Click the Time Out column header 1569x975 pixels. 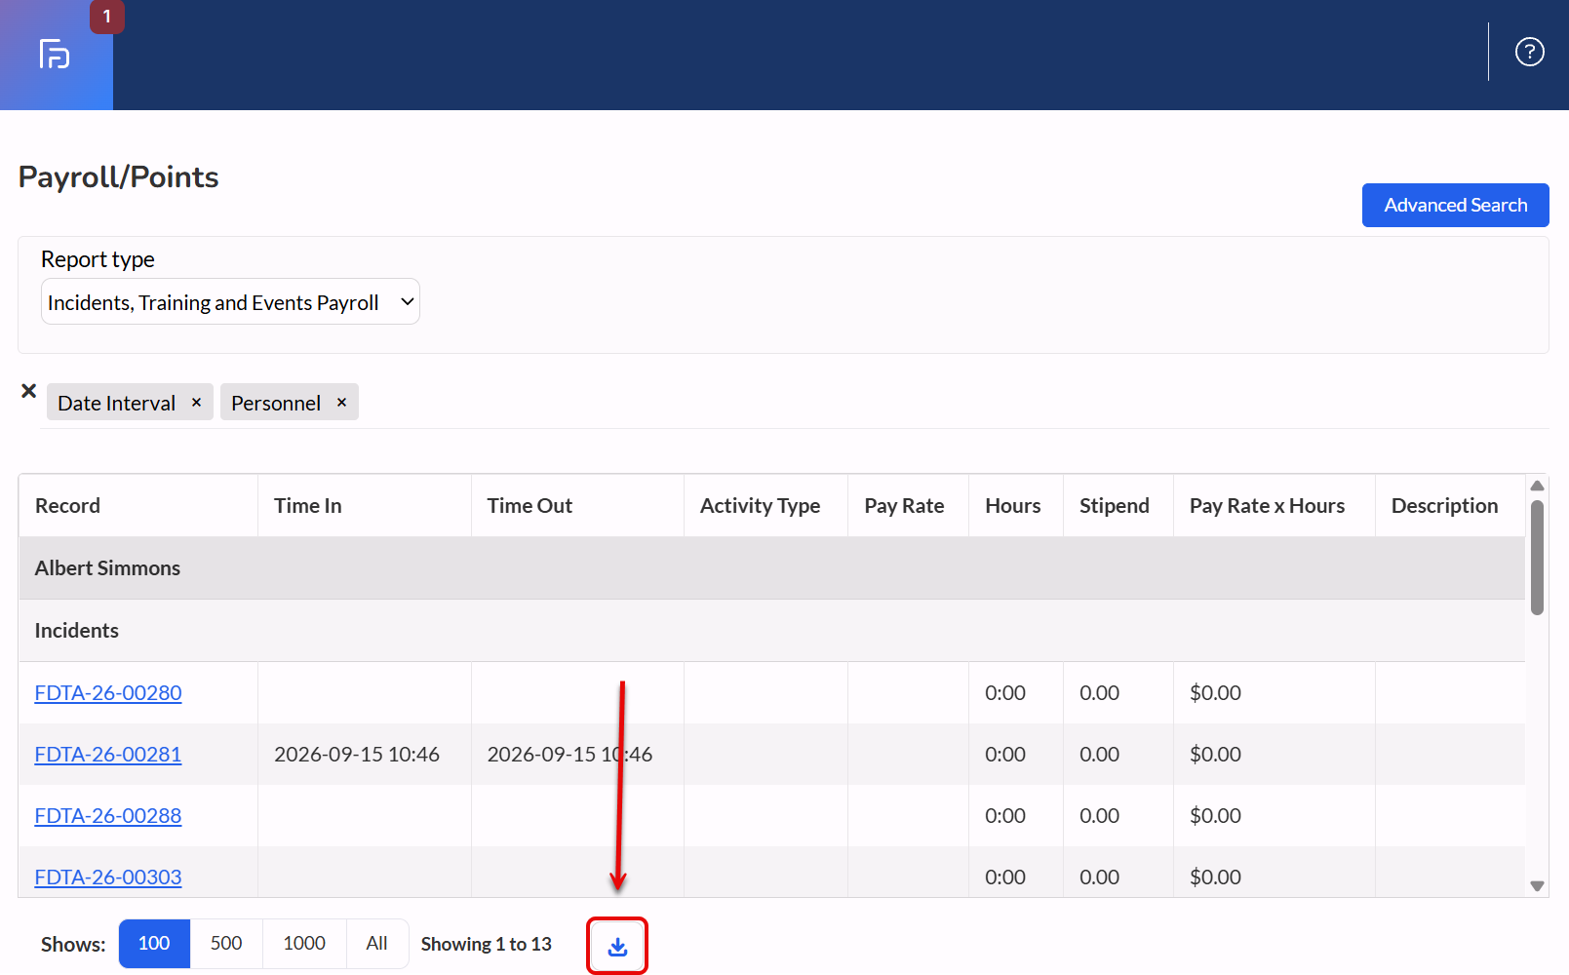pos(577,505)
